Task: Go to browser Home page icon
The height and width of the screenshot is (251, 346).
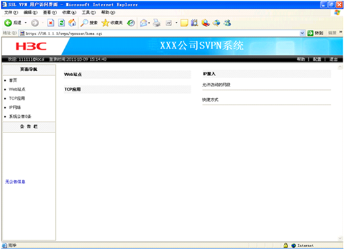Action: click(x=72, y=22)
